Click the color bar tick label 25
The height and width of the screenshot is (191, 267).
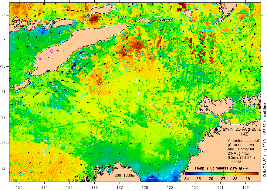pyautogui.click(x=198, y=179)
